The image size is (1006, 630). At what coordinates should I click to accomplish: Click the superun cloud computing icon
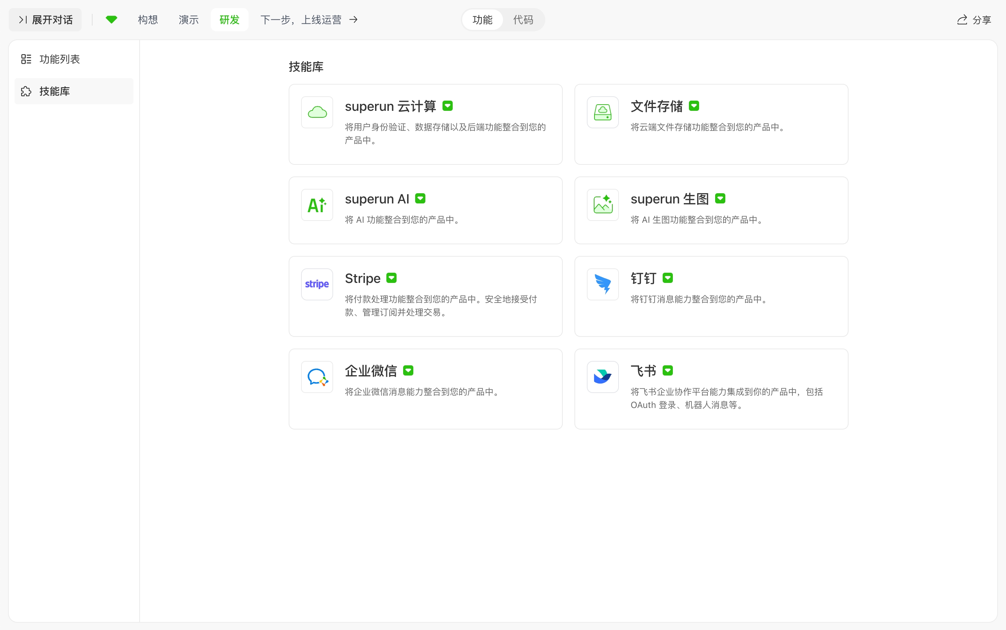pos(317,112)
